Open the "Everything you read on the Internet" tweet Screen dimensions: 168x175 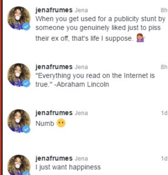pyautogui.click(x=95, y=80)
